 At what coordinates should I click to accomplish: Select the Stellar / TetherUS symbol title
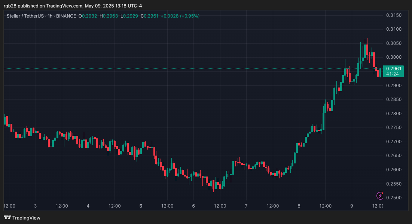(24, 16)
